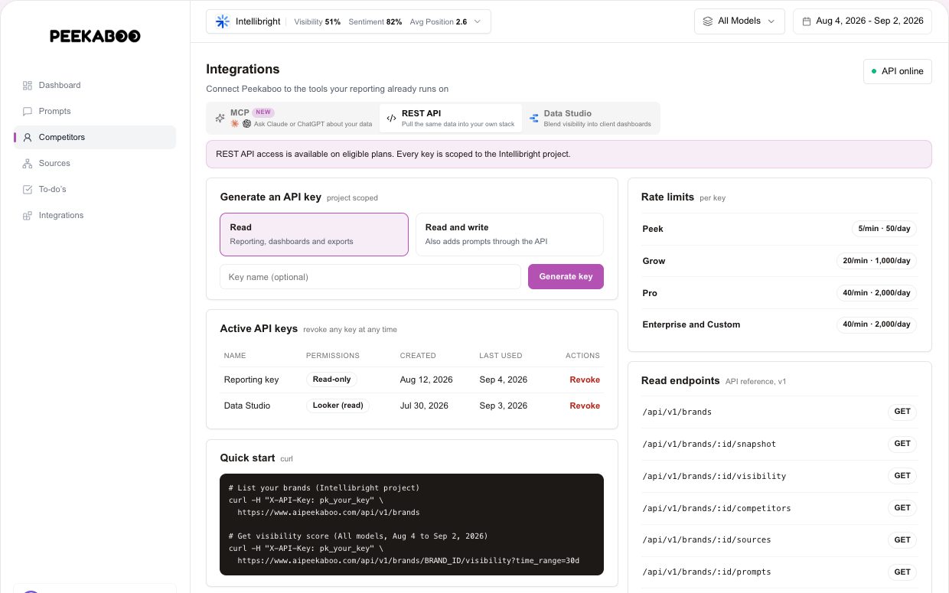The width and height of the screenshot is (949, 593).
Task: Click the LAST USED column header
Action: coord(501,356)
